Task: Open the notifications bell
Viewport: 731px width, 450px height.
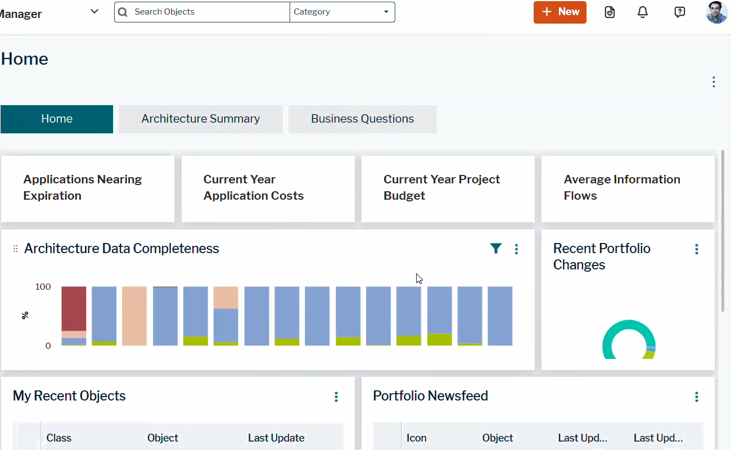Action: pos(643,12)
